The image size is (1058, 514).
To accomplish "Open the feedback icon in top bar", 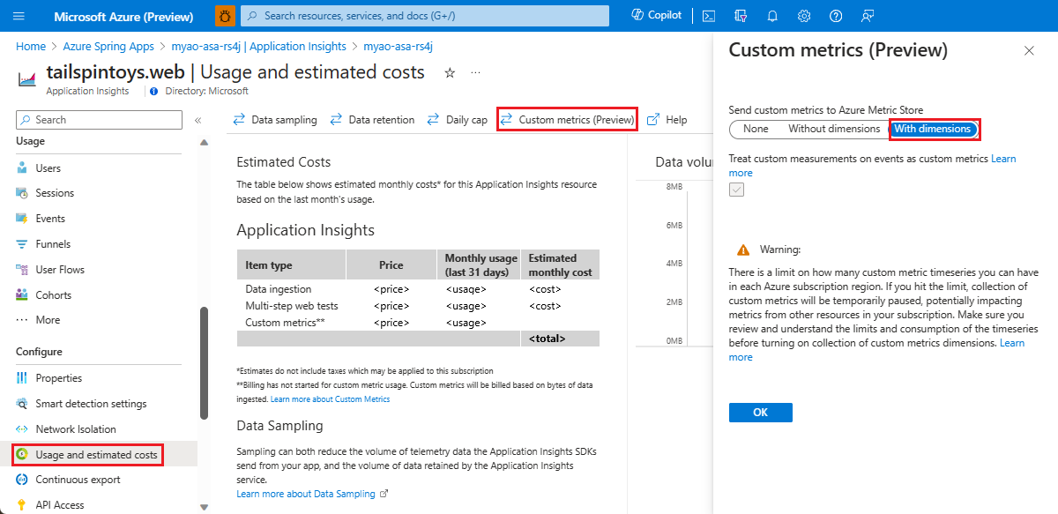I will [868, 16].
